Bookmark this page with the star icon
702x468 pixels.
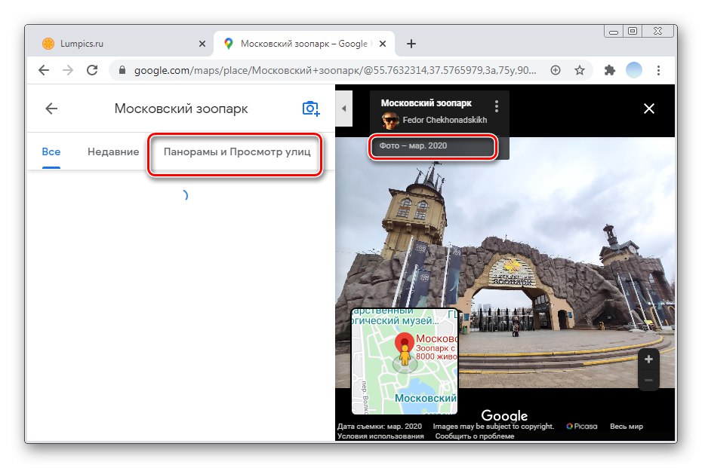(580, 70)
